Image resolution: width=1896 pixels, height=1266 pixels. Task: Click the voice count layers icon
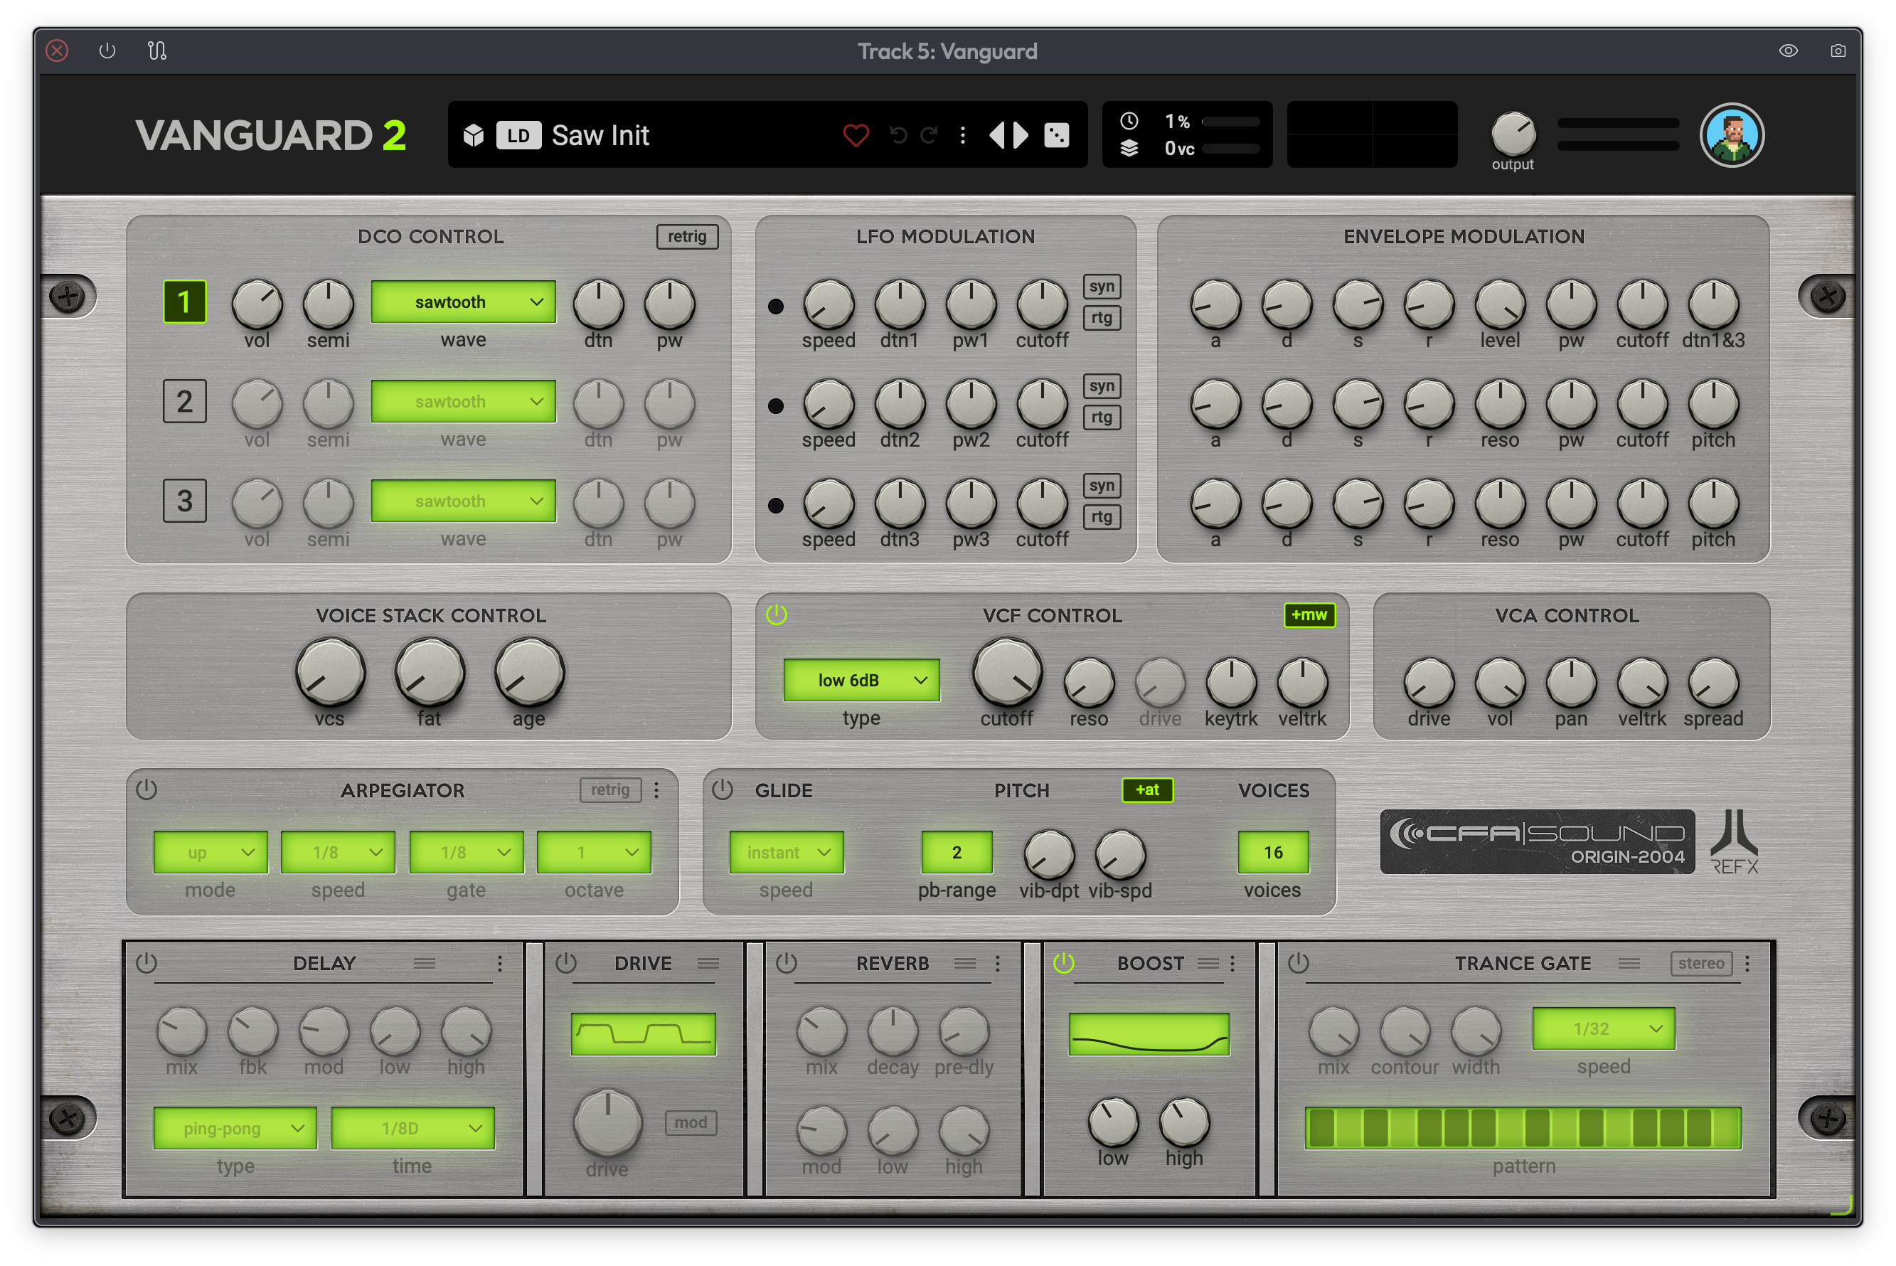click(x=1129, y=149)
